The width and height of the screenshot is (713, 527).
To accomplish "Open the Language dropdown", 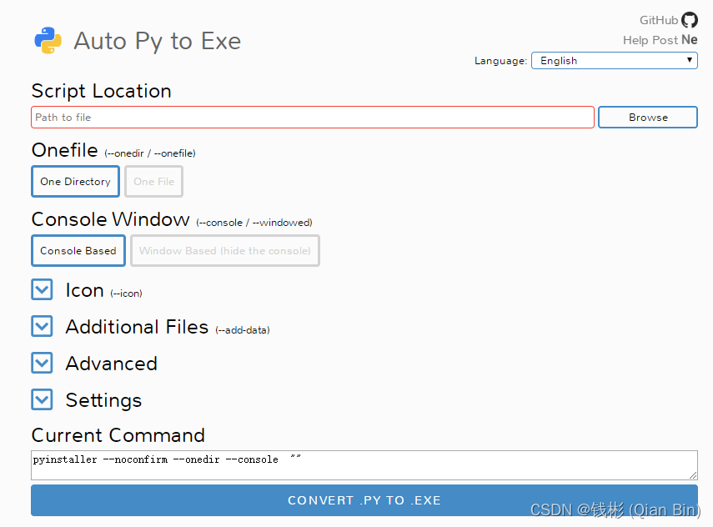I will (x=615, y=61).
